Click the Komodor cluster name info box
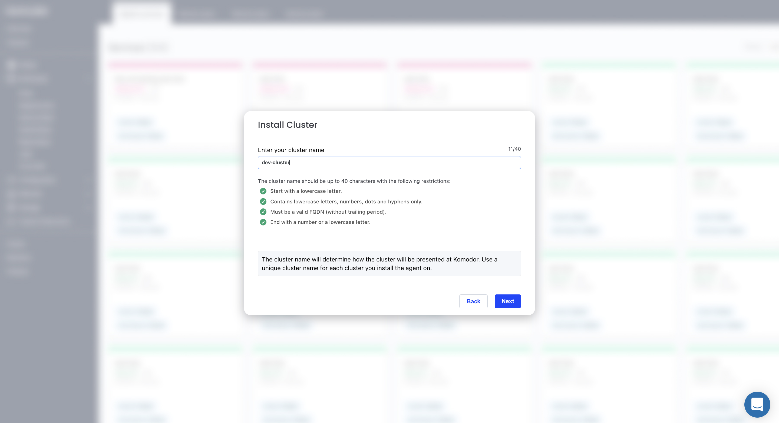Image resolution: width=779 pixels, height=423 pixels. 389,263
